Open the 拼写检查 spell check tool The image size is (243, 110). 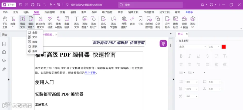50,22
